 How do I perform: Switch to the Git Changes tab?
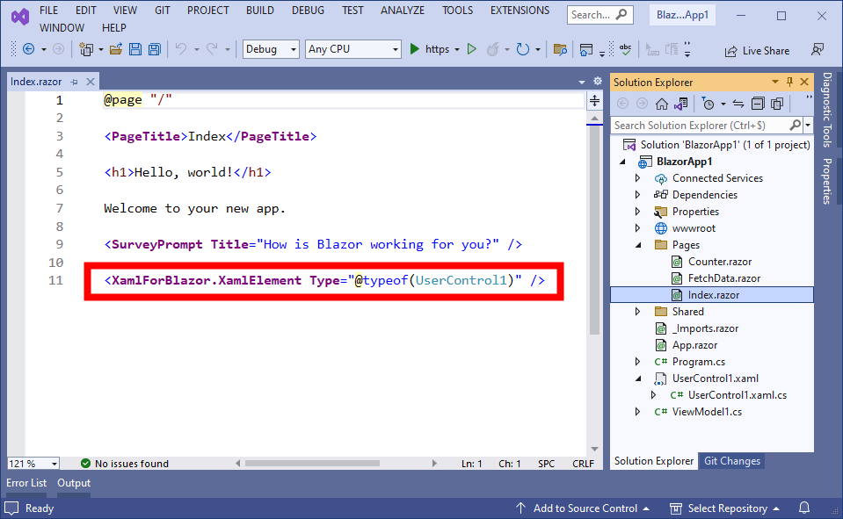[x=731, y=461]
